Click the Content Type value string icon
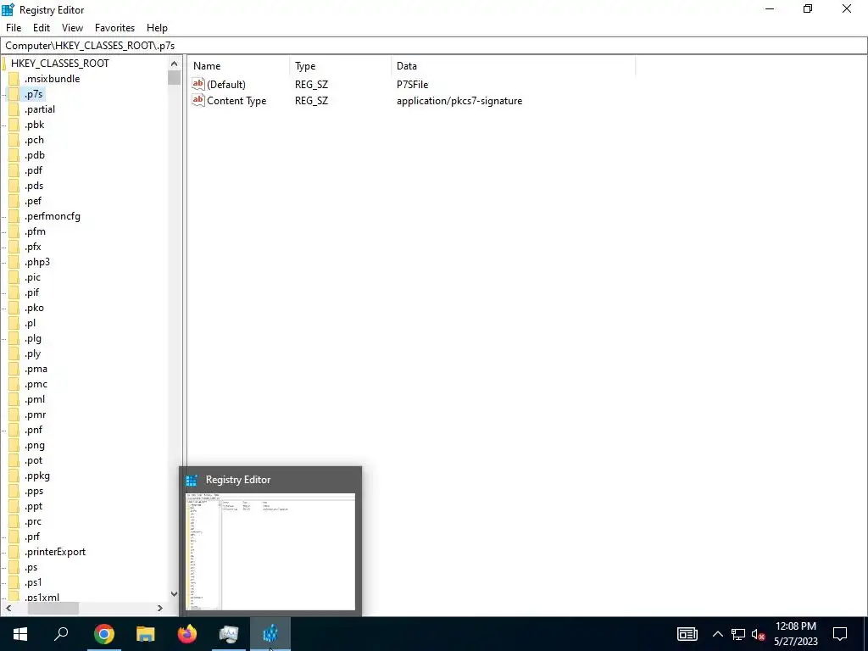Screen dimensions: 868x651 click(198, 100)
